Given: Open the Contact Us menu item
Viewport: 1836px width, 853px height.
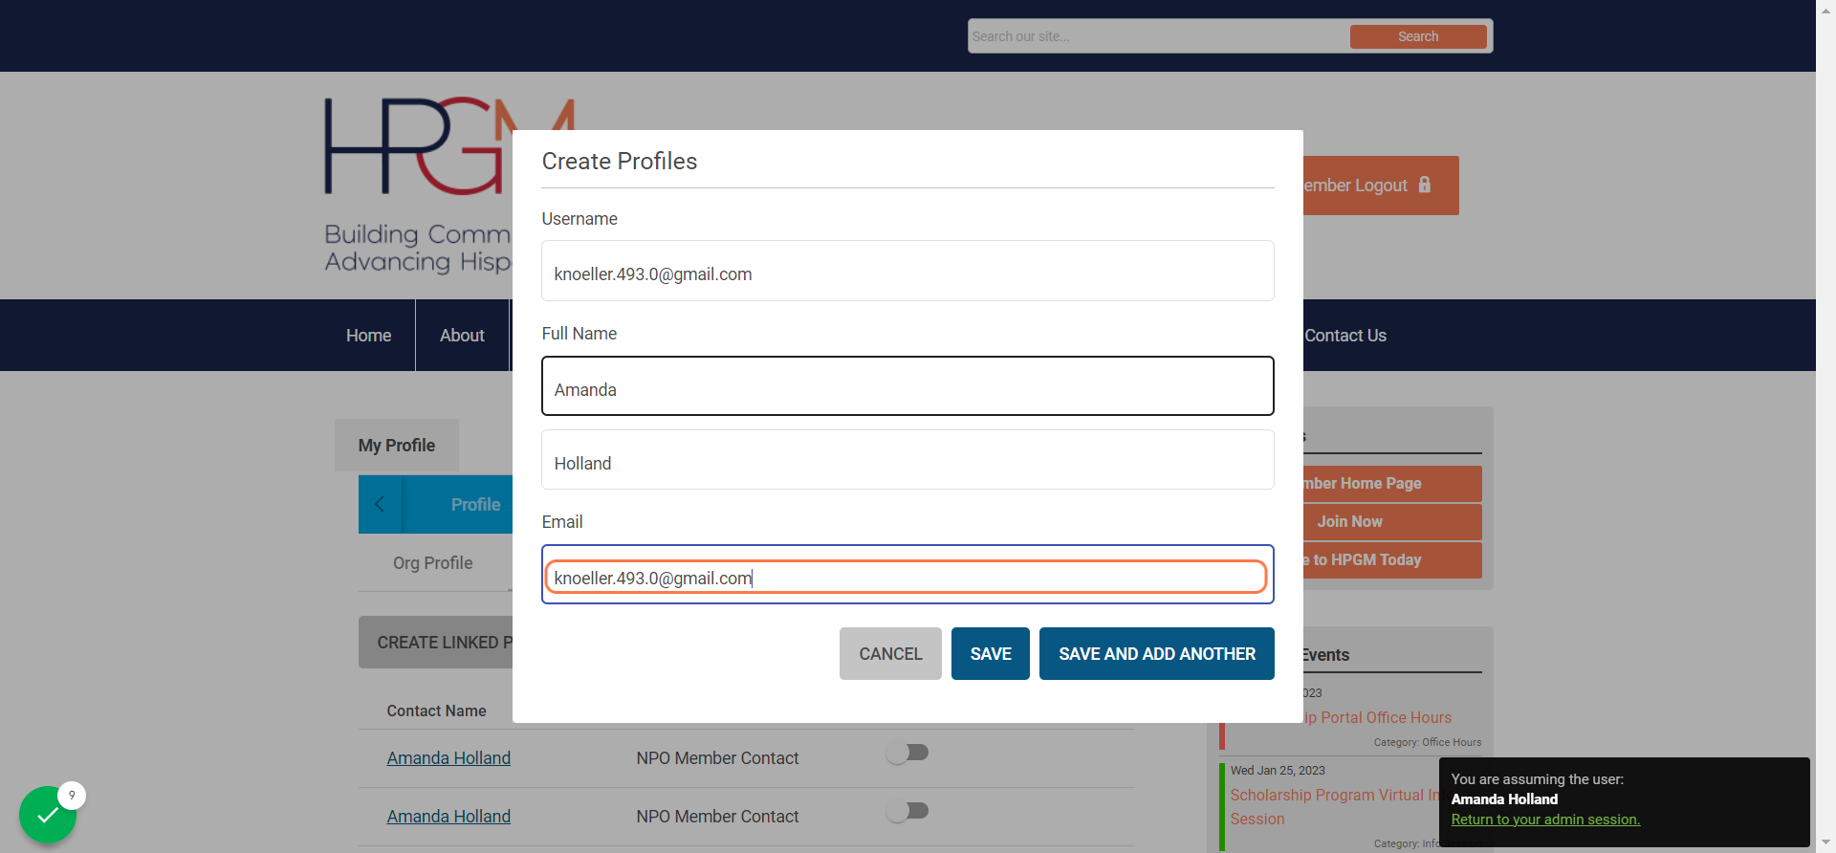Looking at the screenshot, I should (1345, 336).
